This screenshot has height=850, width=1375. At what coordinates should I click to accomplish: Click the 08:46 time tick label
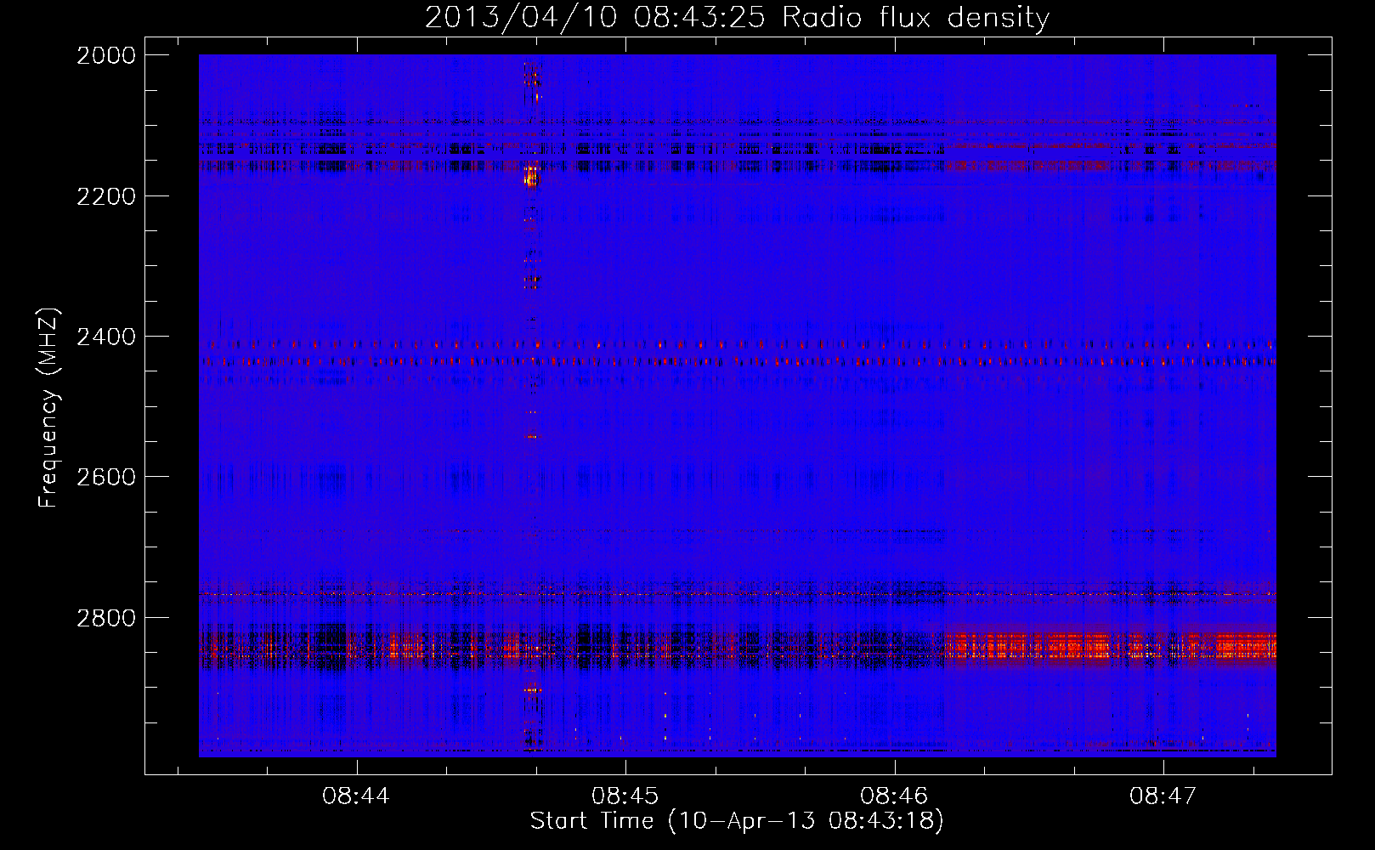(894, 796)
